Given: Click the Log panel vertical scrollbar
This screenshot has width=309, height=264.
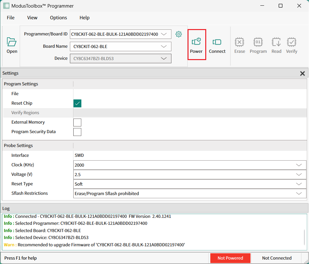Looking at the screenshot, I should pos(304,237).
